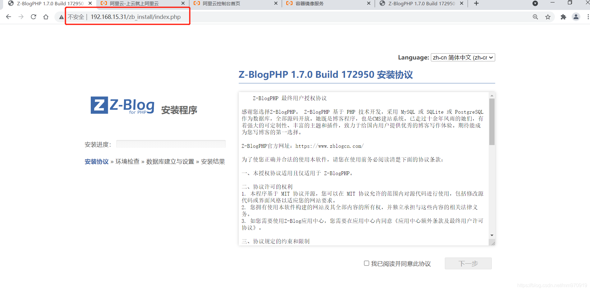The height and width of the screenshot is (291, 590).
Task: Open the Language dropdown selector
Action: click(463, 58)
